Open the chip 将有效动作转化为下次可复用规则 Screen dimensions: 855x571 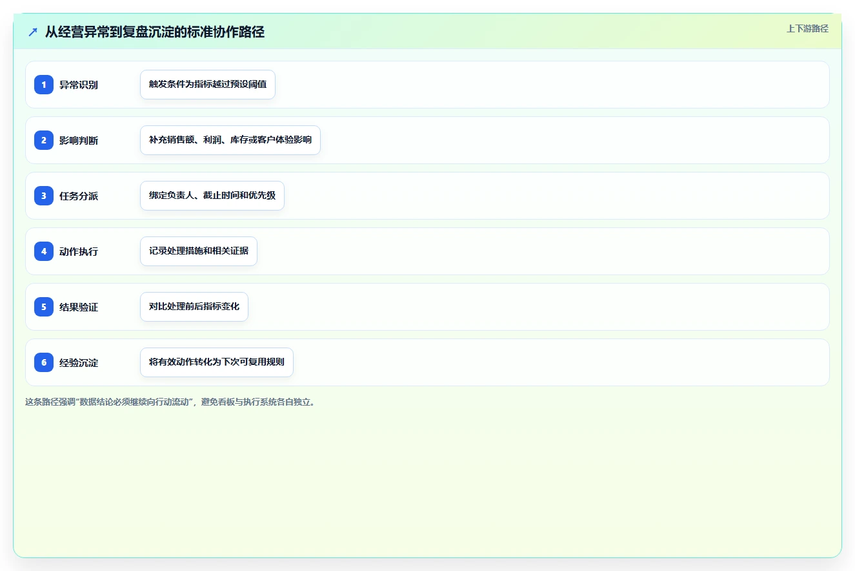click(217, 362)
